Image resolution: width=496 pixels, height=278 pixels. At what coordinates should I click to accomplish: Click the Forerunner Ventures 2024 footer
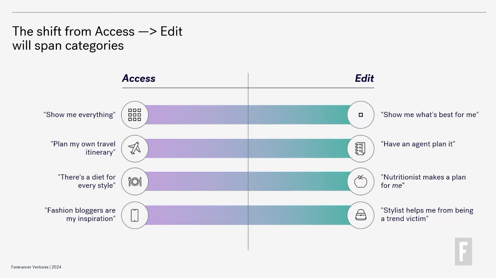[x=36, y=267]
